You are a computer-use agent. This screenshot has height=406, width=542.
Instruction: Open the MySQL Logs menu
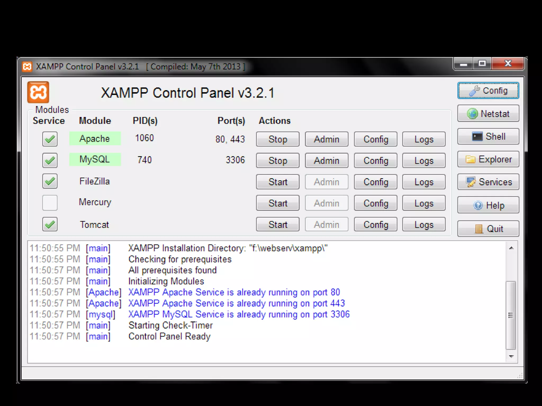coord(424,160)
